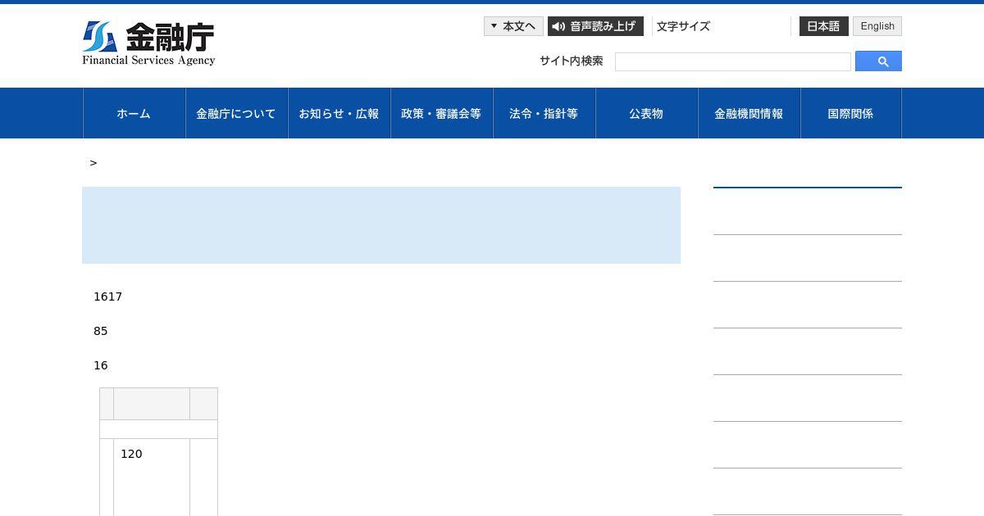Click the text 85
Image resolution: width=984 pixels, height=516 pixels.
click(x=101, y=331)
